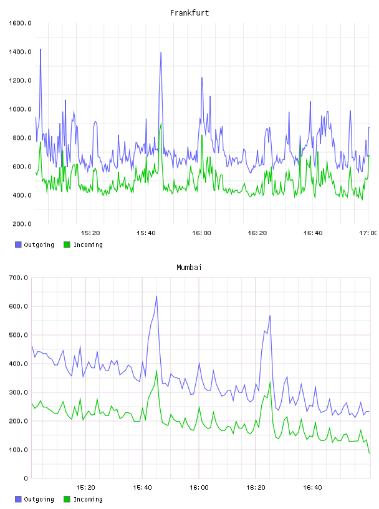This screenshot has width=379, height=509.
Task: Click the Frankfurt chart title
Action: 189,13
